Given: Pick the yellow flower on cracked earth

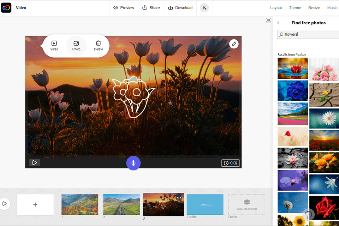Looking at the screenshot, I should pyautogui.click(x=324, y=95).
